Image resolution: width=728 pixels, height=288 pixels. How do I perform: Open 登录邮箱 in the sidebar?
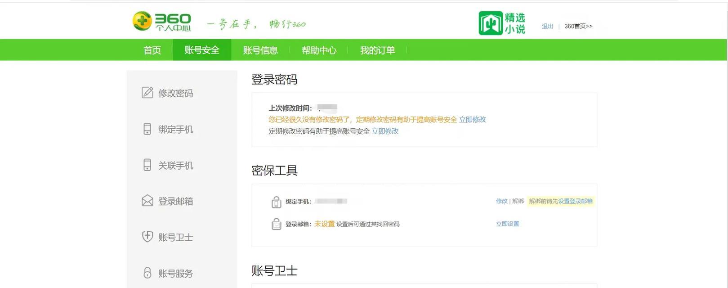(x=175, y=201)
